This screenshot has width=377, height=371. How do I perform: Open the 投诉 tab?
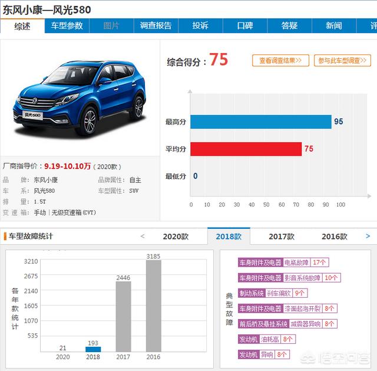[200, 25]
